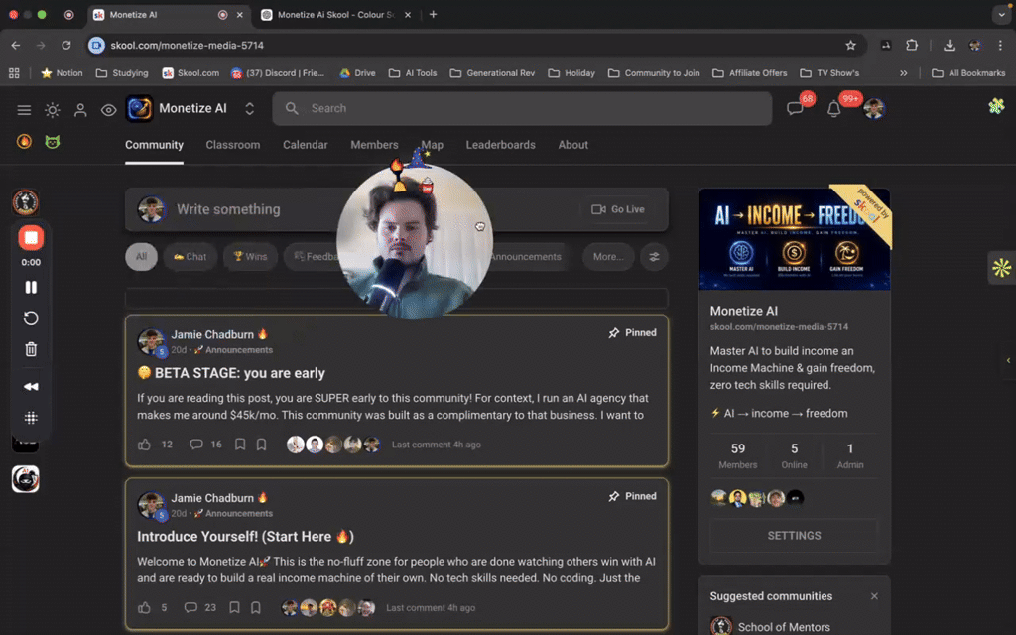Open the browser extensions puzzle icon
Image resolution: width=1016 pixels, height=635 pixels.
(912, 45)
